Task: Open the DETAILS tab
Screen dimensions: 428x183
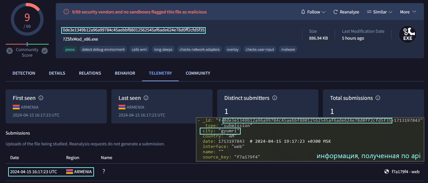Action: tap(57, 73)
